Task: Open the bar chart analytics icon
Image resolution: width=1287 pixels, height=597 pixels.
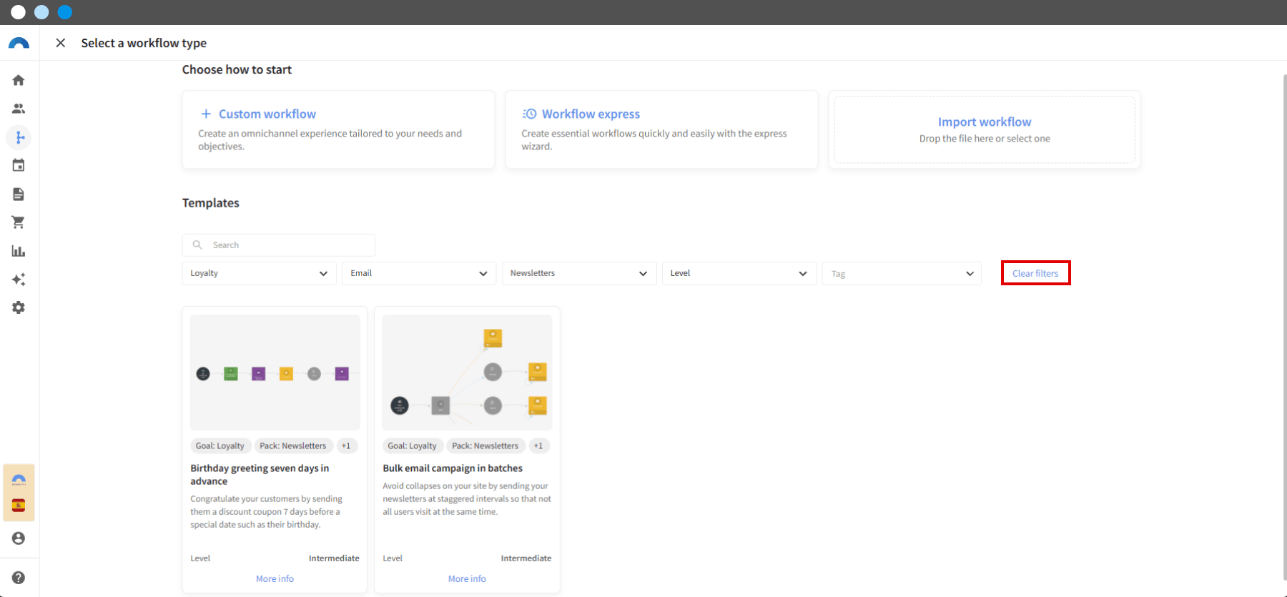Action: (x=19, y=251)
